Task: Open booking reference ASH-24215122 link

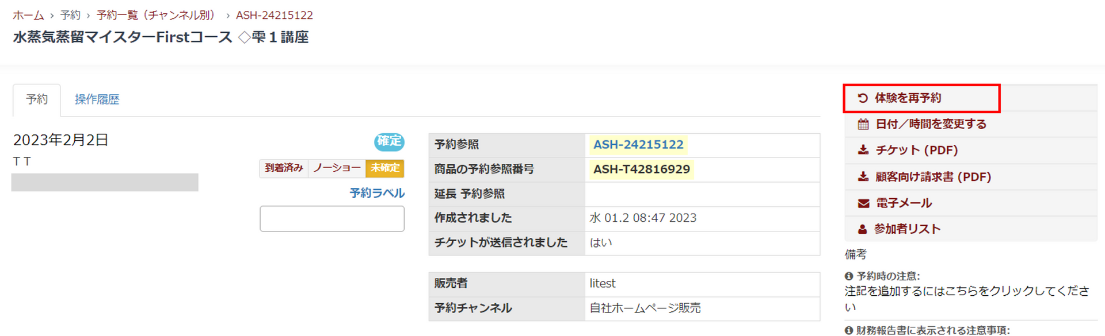Action: pos(638,145)
